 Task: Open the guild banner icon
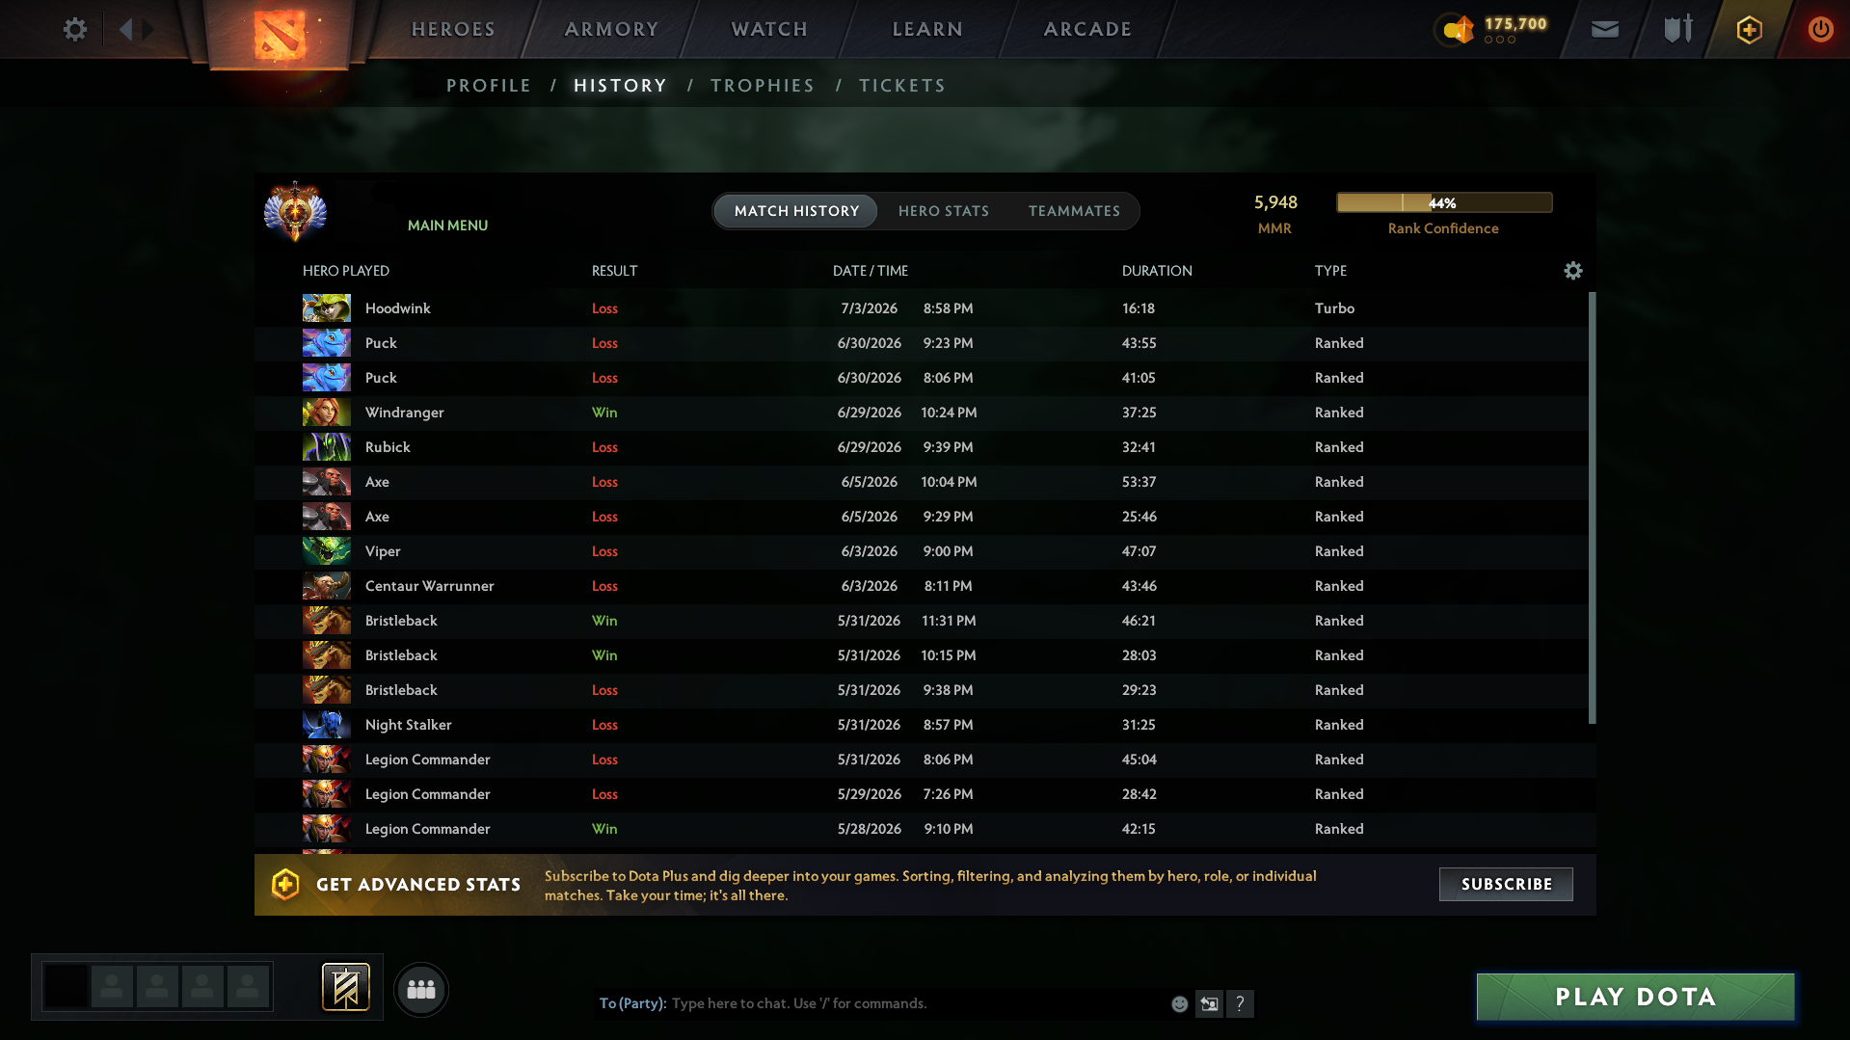(x=346, y=988)
